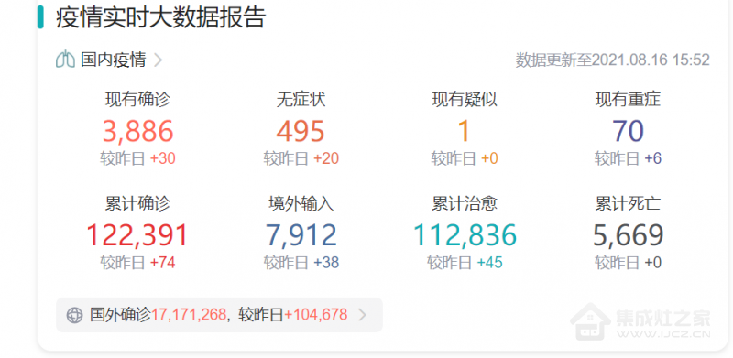Click the 累计治愈 112,836 number
This screenshot has width=733, height=358.
pos(465,235)
